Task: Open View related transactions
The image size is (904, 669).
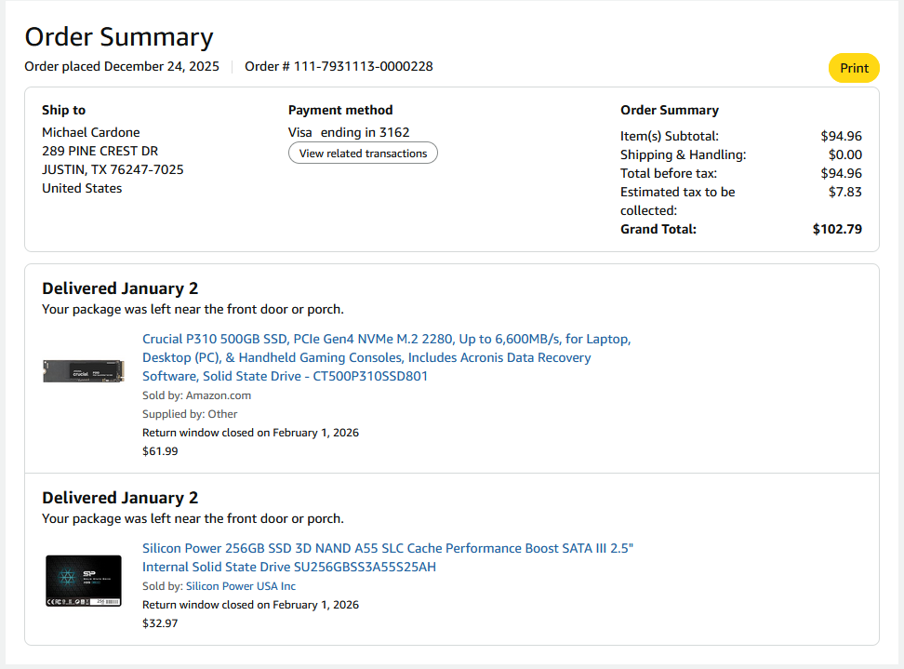Action: [363, 154]
